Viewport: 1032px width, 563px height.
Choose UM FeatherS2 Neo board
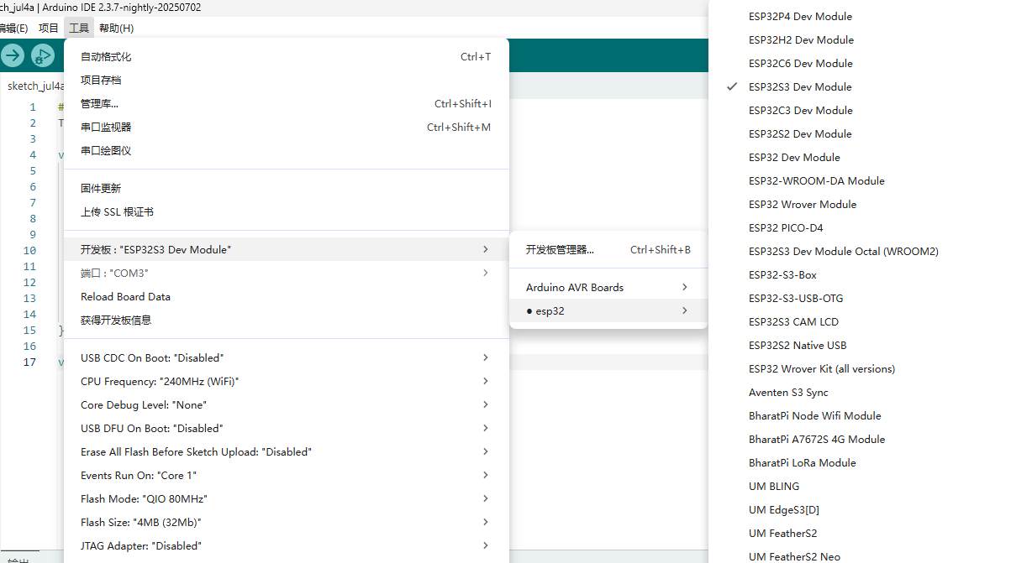point(870,555)
